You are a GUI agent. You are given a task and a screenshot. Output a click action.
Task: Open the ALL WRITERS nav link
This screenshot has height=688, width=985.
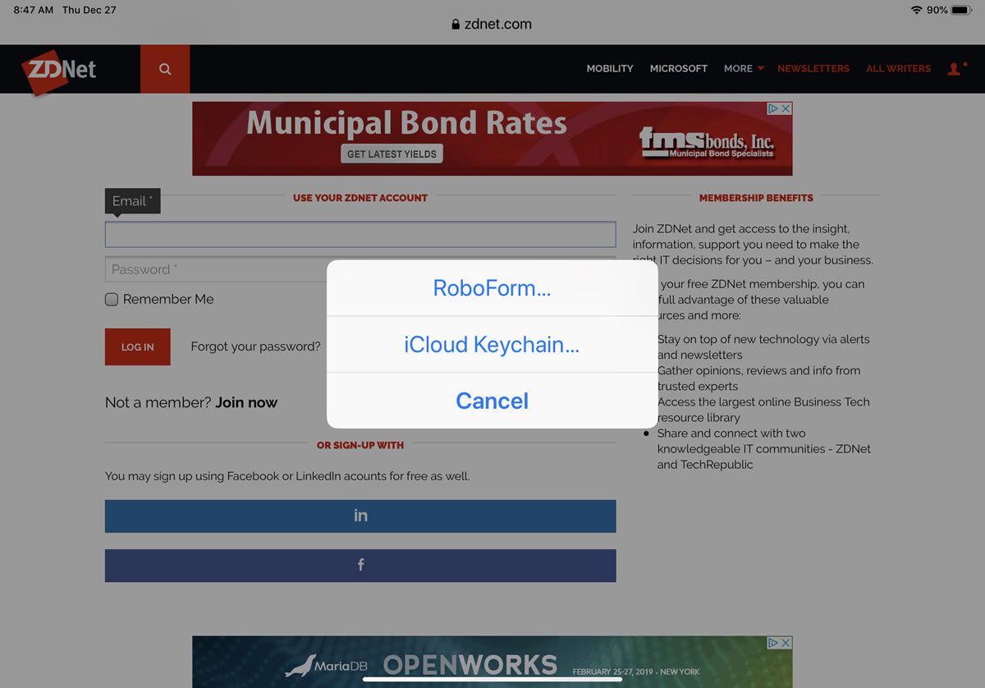click(x=899, y=69)
